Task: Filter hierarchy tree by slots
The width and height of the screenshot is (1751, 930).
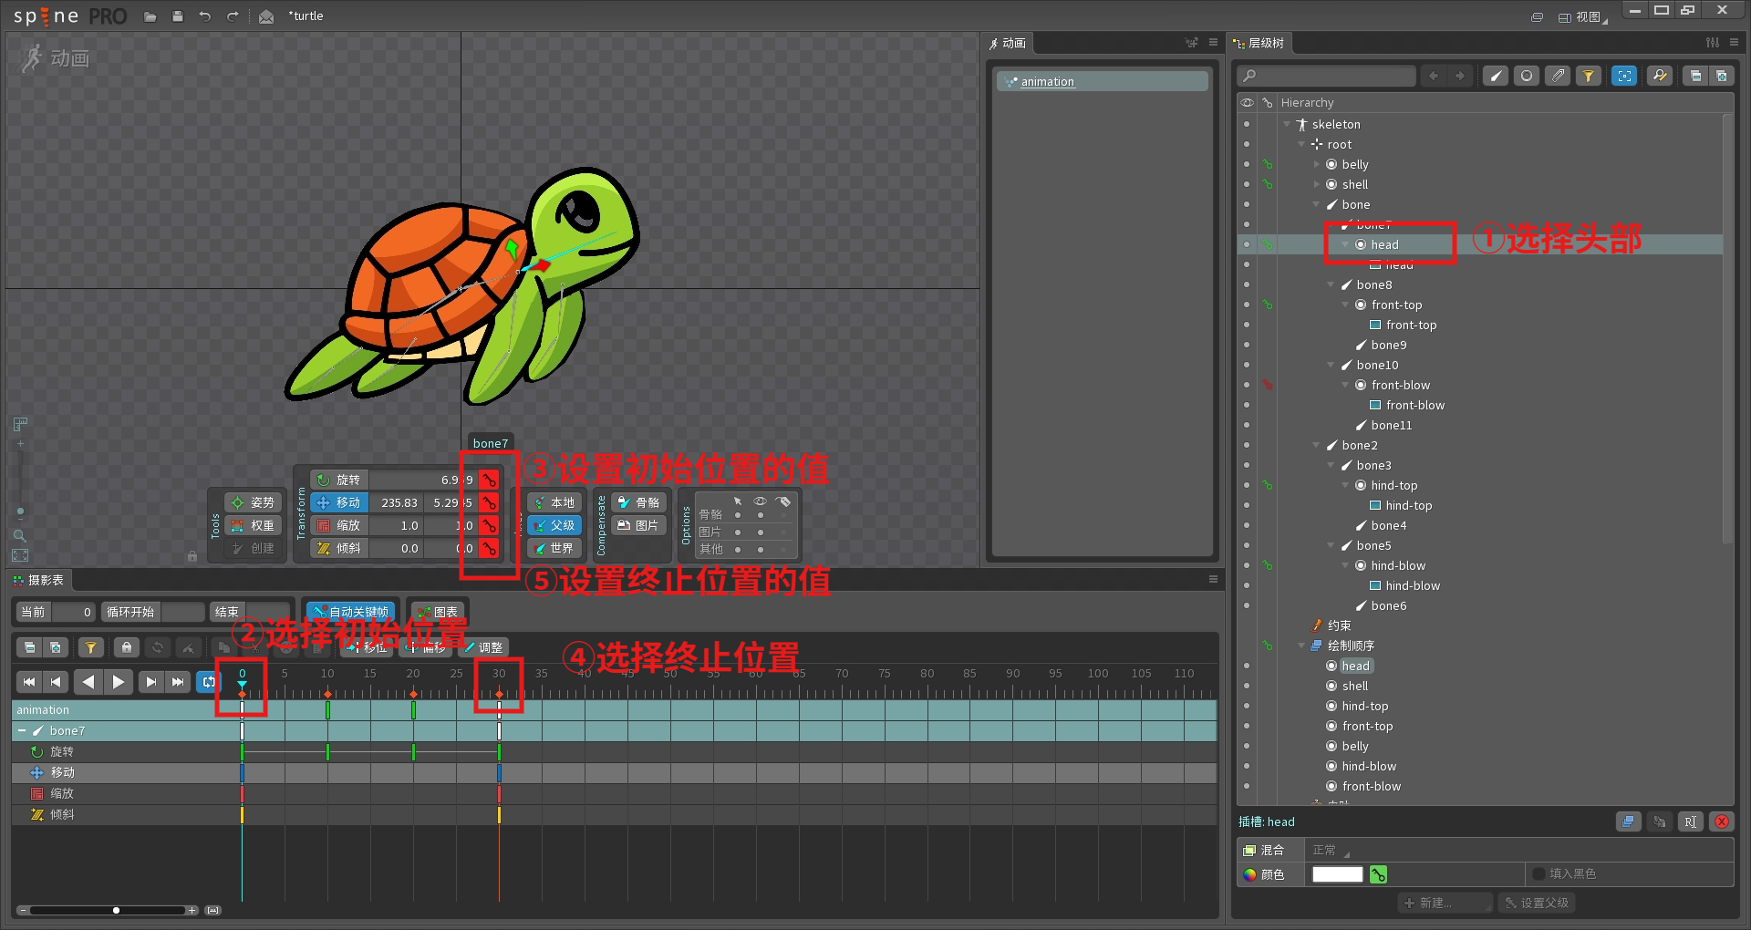Action: [1527, 76]
